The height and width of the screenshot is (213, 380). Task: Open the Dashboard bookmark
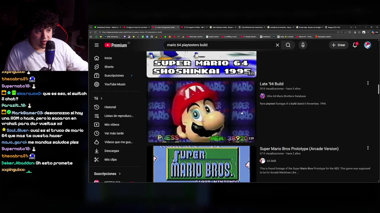[265, 37]
